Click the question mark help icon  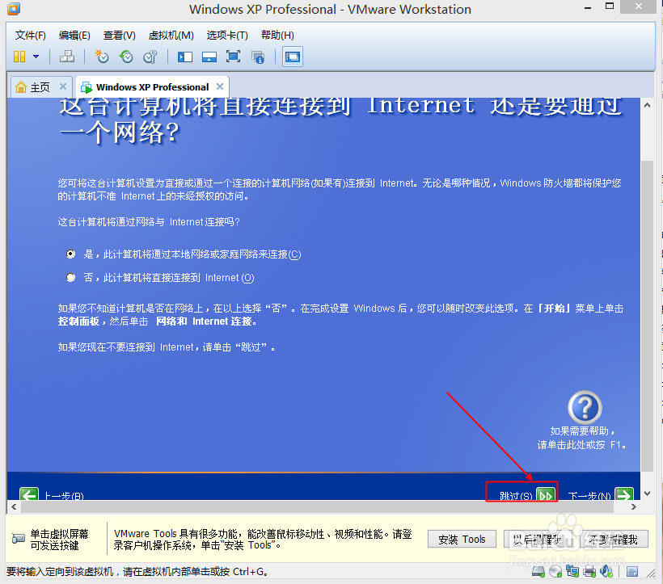point(585,407)
